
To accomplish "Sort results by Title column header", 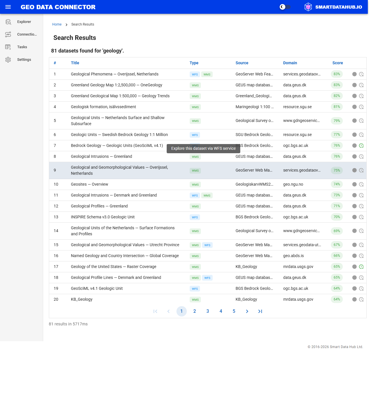I will coord(75,63).
